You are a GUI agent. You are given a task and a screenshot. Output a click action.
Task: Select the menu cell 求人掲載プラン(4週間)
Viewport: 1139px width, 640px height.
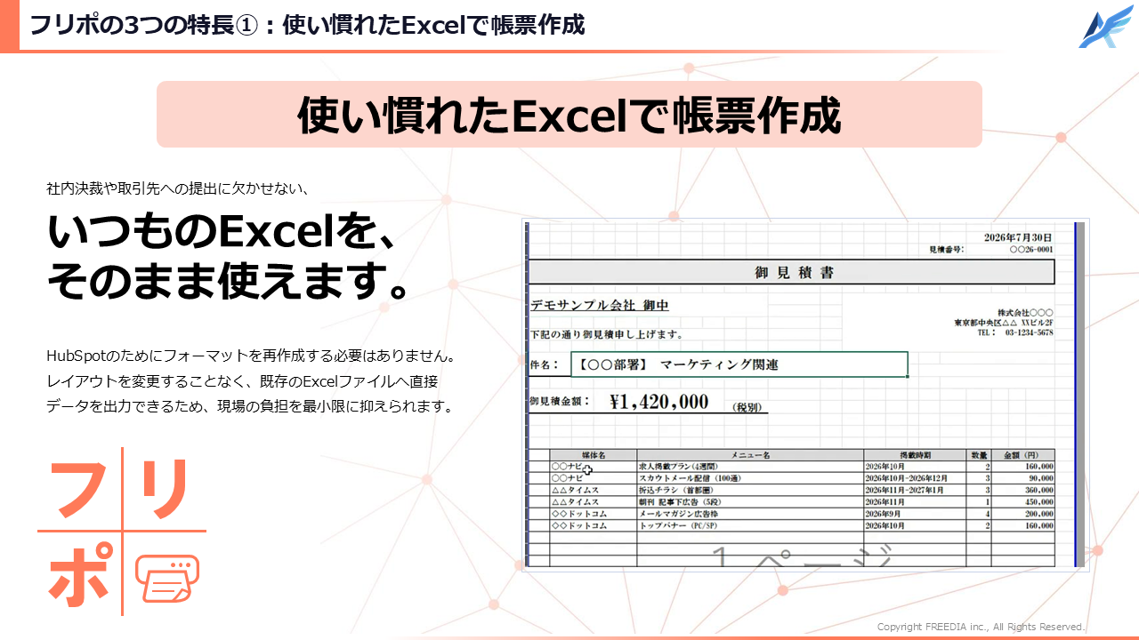click(750, 467)
